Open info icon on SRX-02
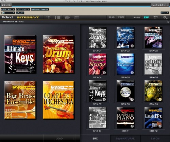The image size is (170, 142). pos(132,46)
